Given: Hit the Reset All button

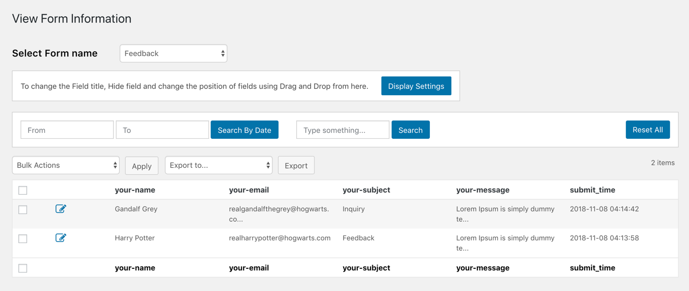Looking at the screenshot, I should (648, 130).
